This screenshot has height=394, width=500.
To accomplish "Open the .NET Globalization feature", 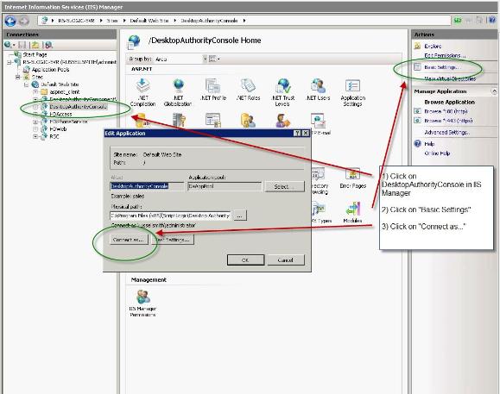I will tap(178, 92).
